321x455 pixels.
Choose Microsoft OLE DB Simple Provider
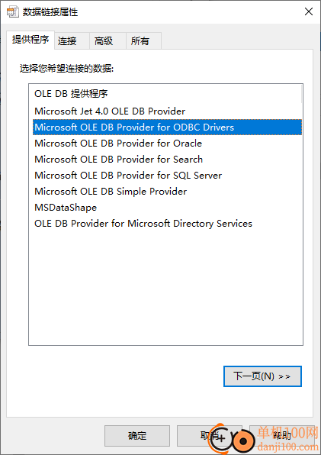pyautogui.click(x=167, y=191)
